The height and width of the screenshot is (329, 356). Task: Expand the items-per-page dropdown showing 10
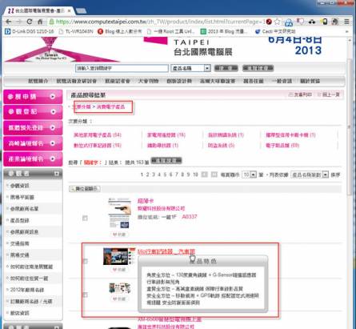pyautogui.click(x=249, y=175)
